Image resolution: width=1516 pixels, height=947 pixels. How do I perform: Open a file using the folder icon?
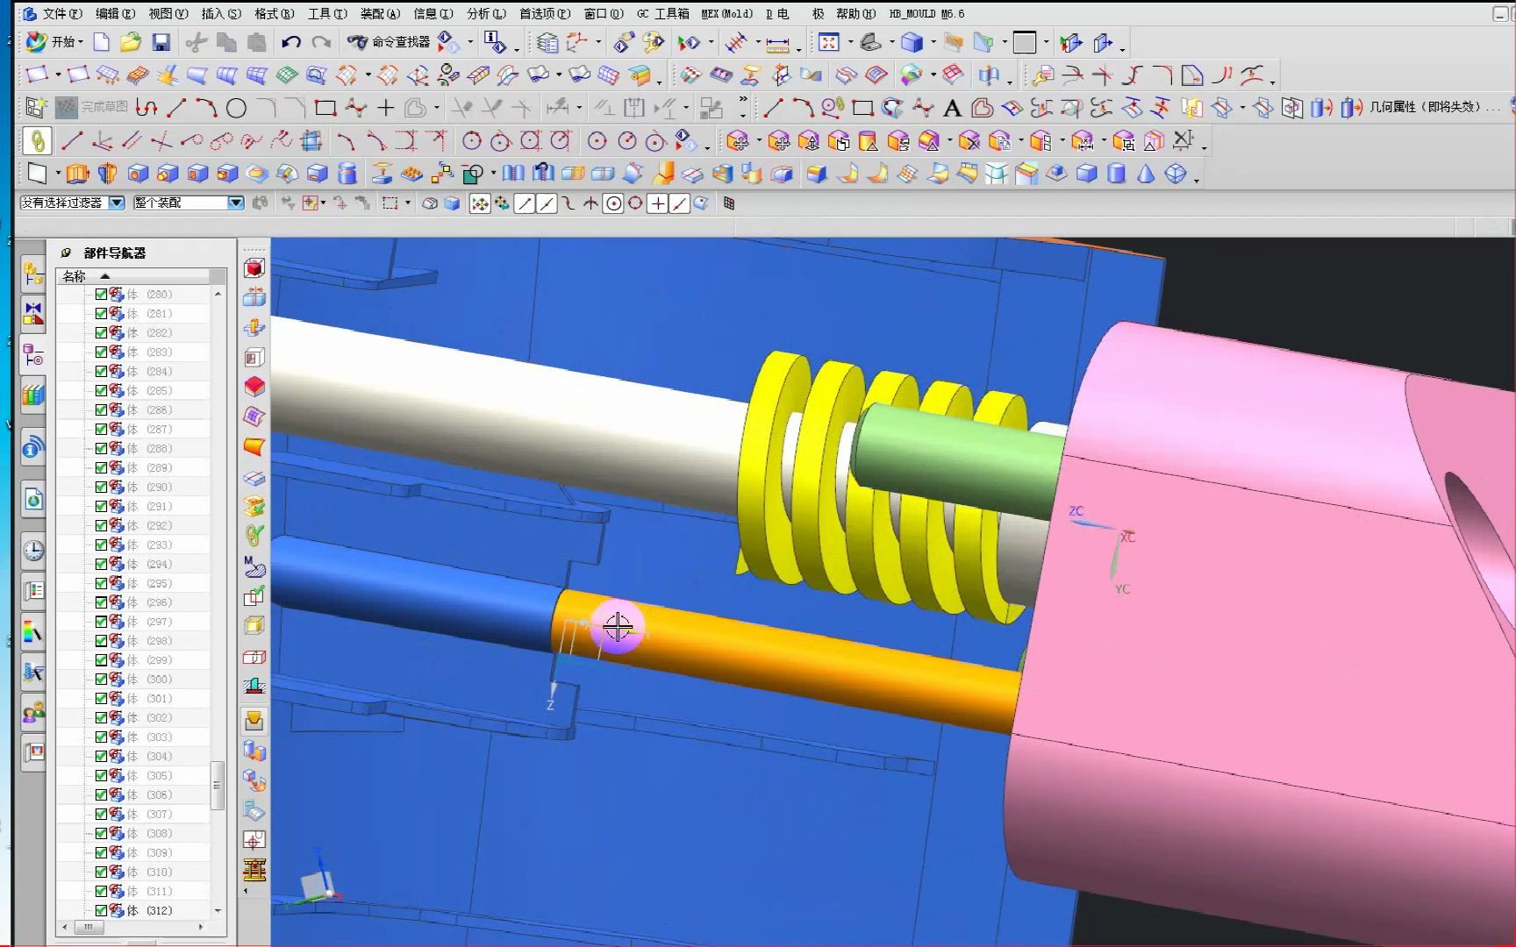(131, 42)
